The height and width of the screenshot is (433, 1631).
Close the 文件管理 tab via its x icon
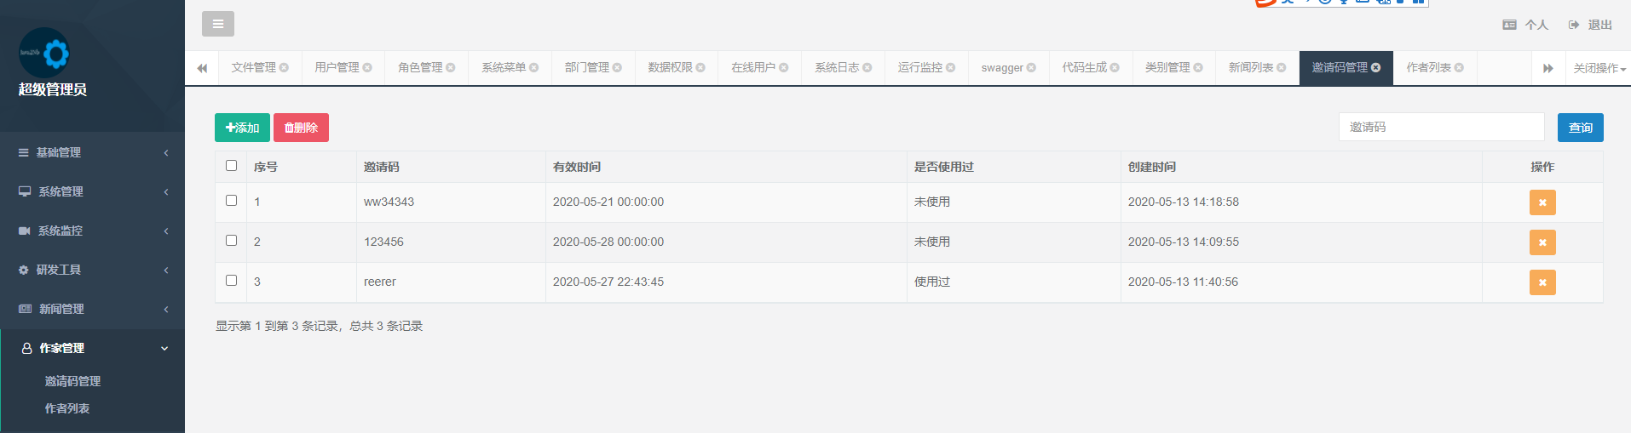(x=284, y=68)
